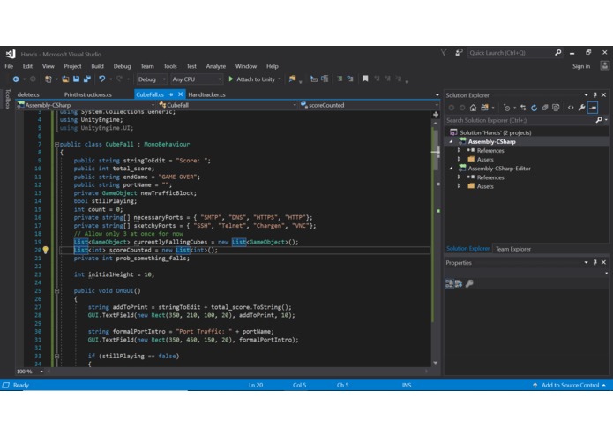Click the Property Pages wrench in Properties panel
This screenshot has width=613, height=436.
tap(469, 283)
